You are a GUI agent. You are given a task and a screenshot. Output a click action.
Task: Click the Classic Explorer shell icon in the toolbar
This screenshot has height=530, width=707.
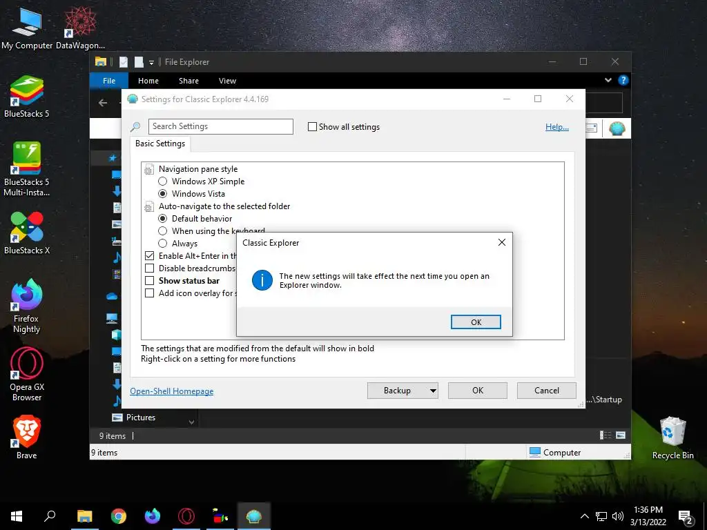(617, 128)
